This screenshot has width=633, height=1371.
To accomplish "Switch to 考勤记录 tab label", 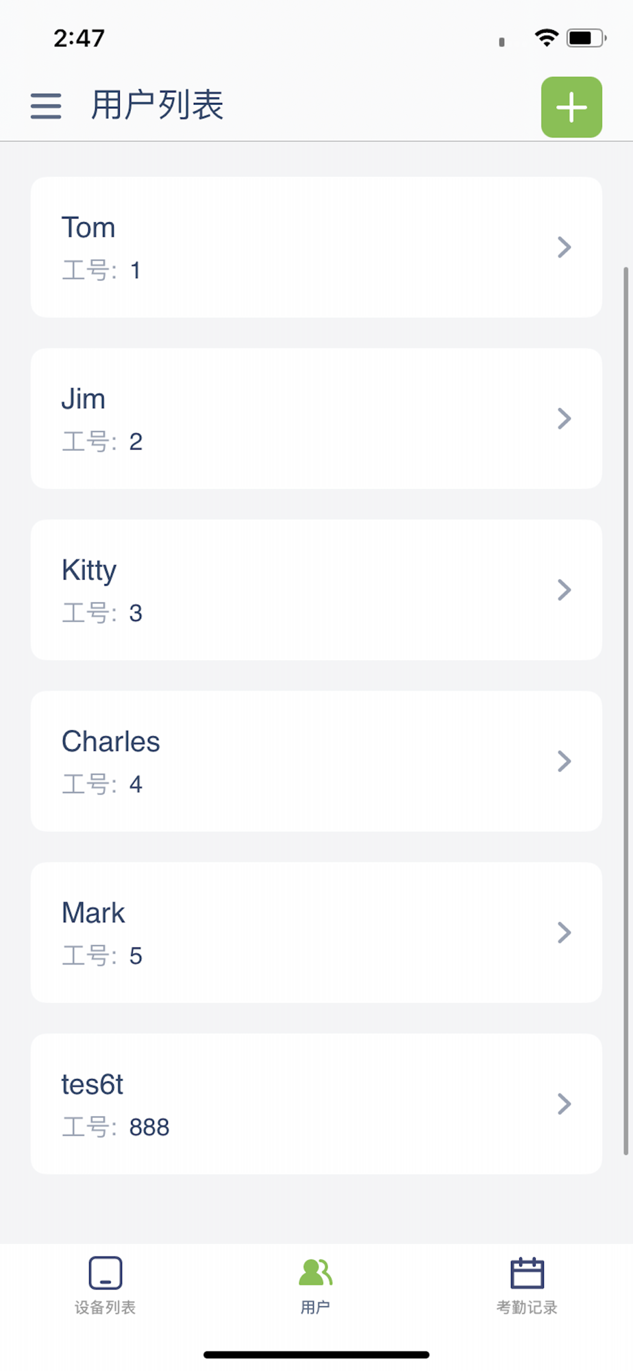I will (x=527, y=1308).
